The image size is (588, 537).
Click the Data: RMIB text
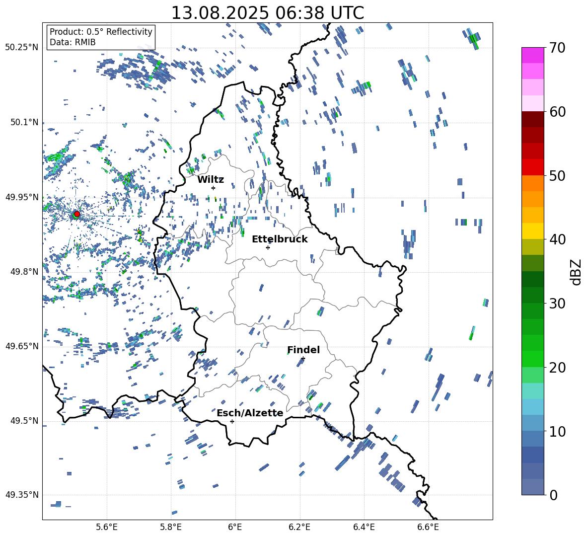coord(73,42)
